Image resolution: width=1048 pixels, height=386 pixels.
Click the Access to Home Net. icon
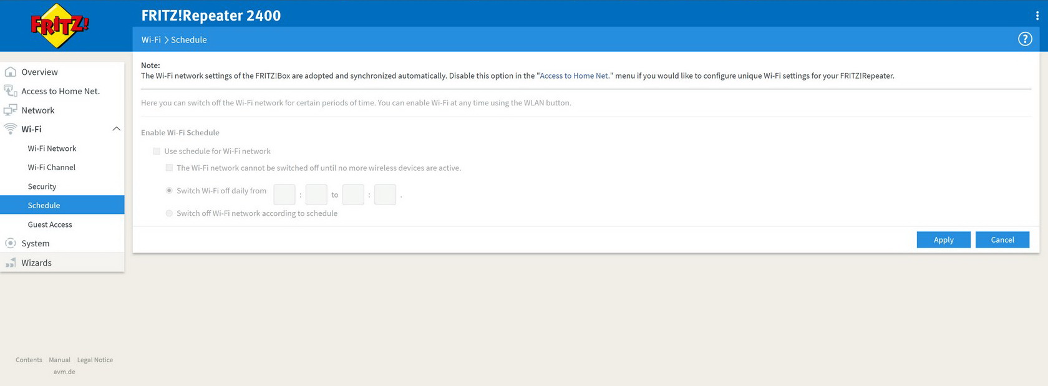pos(10,91)
